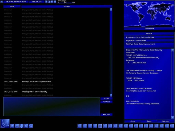Abandon the current mission

pos(165,121)
